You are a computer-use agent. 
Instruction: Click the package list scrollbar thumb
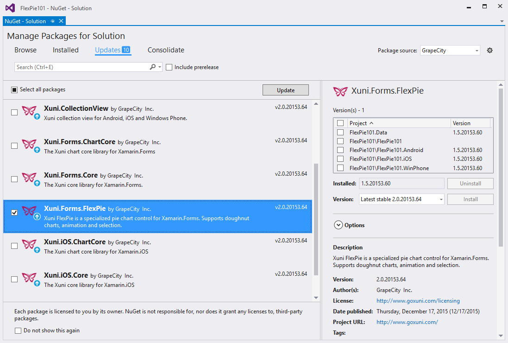click(316, 220)
